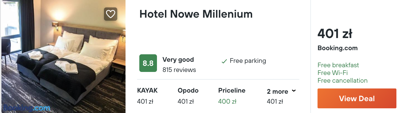Select the KAYAK 401 zł offer
Screen dimensions: 400x113
click(x=147, y=96)
